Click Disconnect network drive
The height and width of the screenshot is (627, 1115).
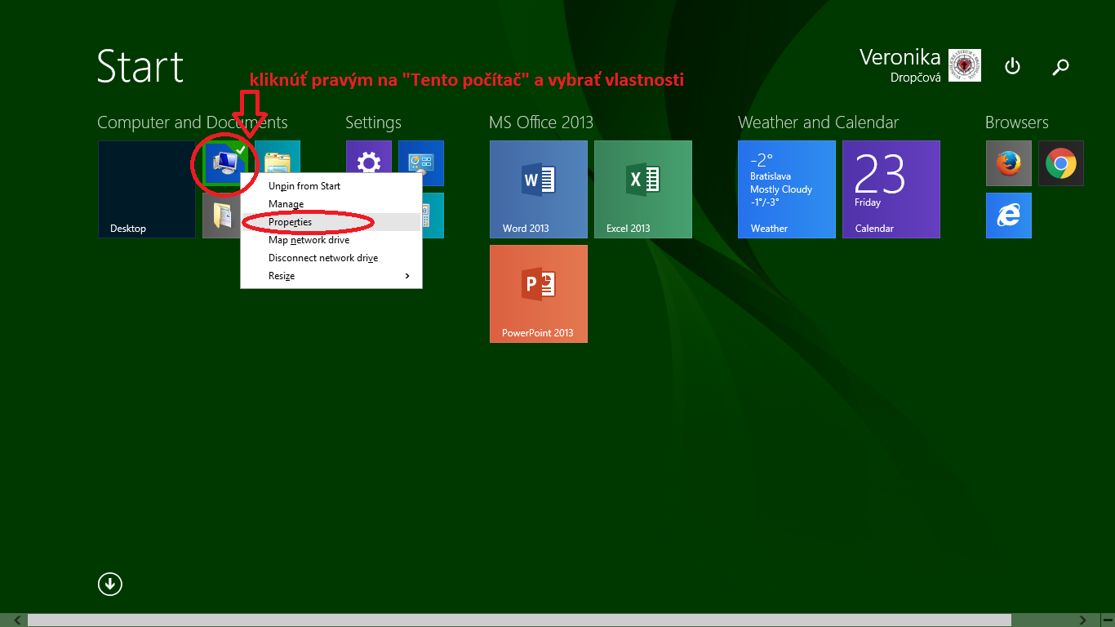point(331,258)
